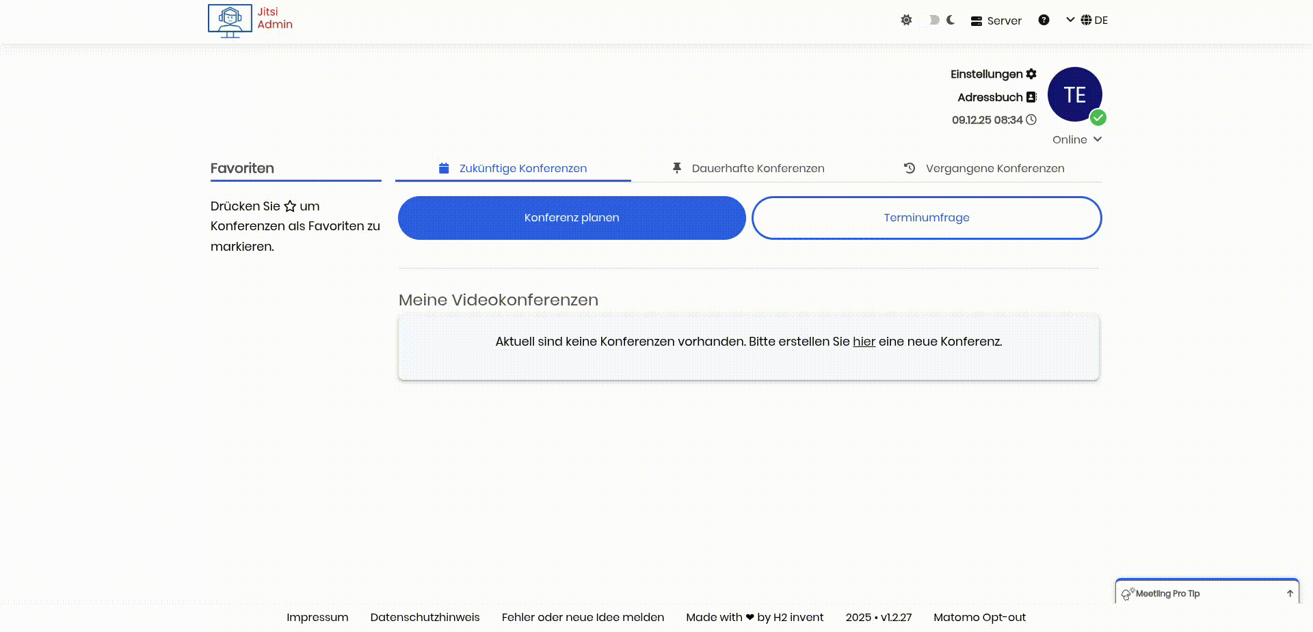Open the Adressbuch icon
This screenshot has height=632, width=1313.
1033,97
